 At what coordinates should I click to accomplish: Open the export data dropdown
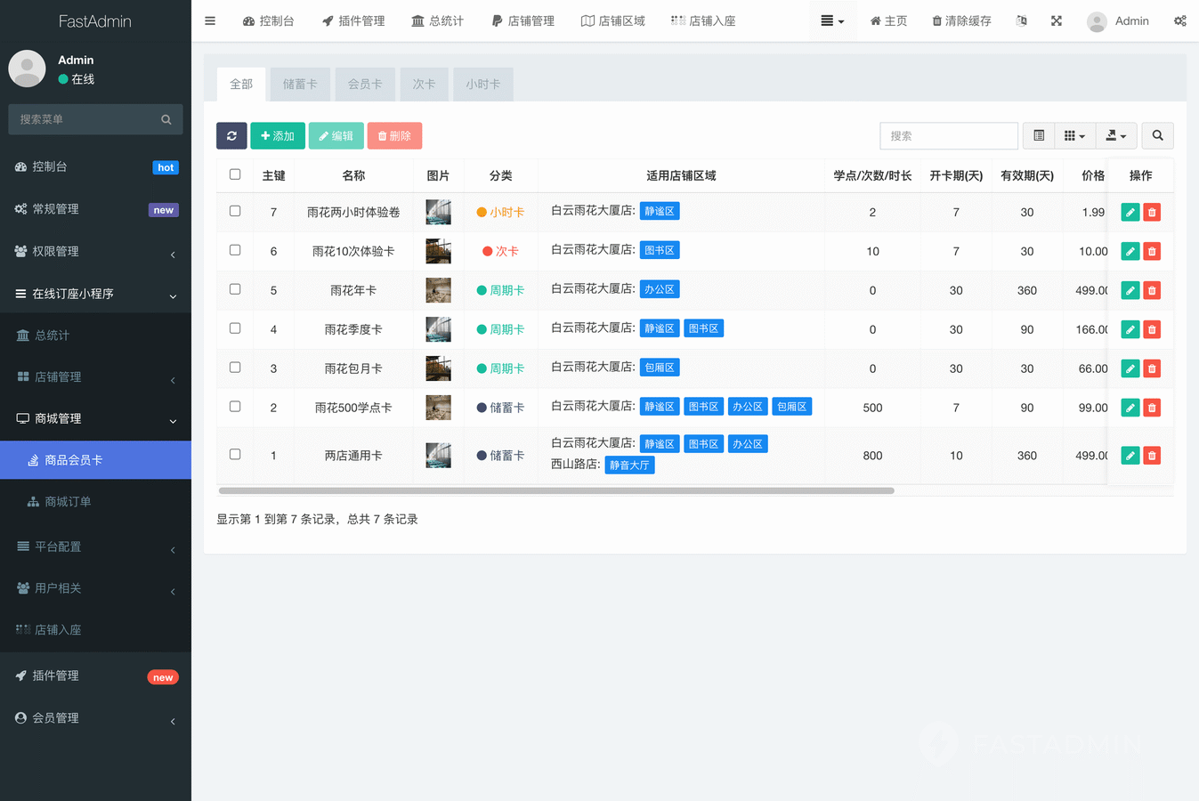point(1115,135)
